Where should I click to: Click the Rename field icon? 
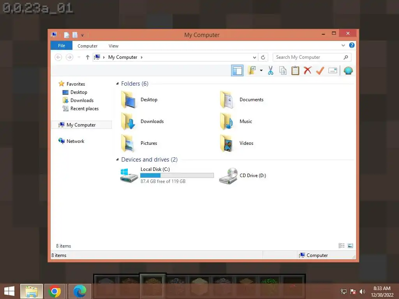(x=333, y=70)
